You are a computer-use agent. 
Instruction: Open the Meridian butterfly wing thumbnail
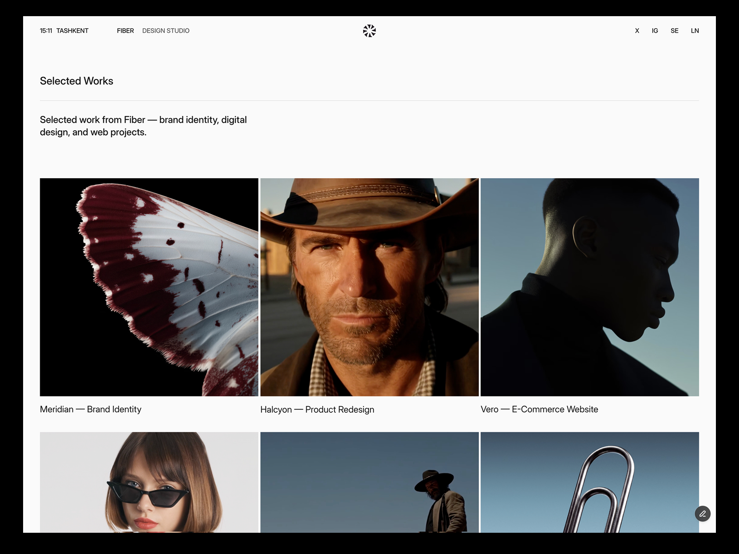149,287
